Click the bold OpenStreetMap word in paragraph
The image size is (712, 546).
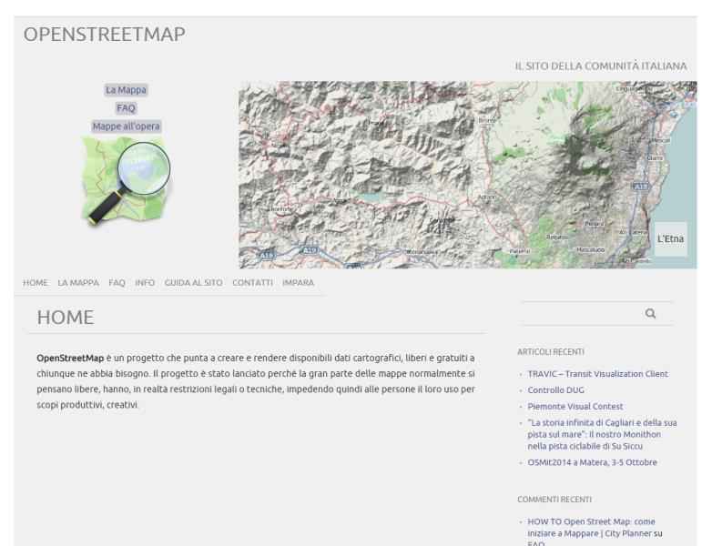tap(70, 359)
